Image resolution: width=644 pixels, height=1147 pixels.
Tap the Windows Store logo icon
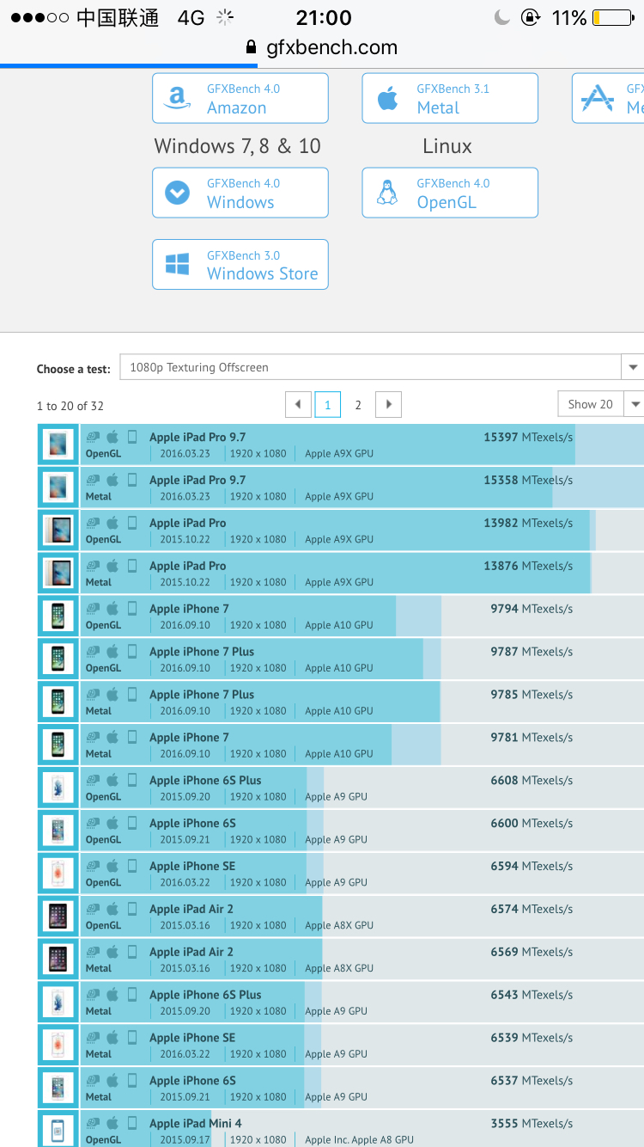click(178, 264)
